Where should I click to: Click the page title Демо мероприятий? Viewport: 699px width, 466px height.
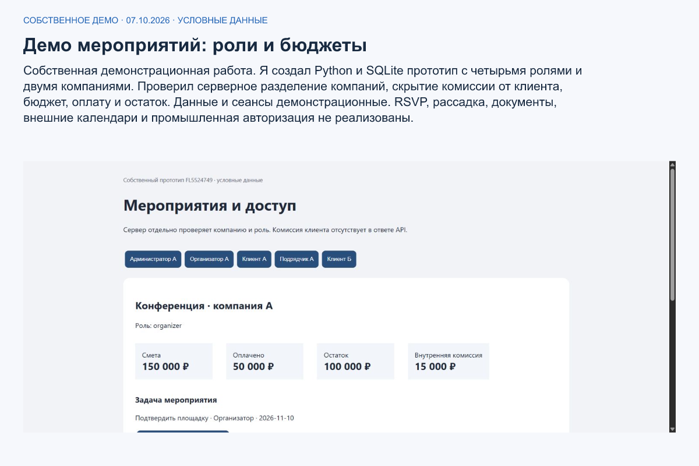pos(195,45)
